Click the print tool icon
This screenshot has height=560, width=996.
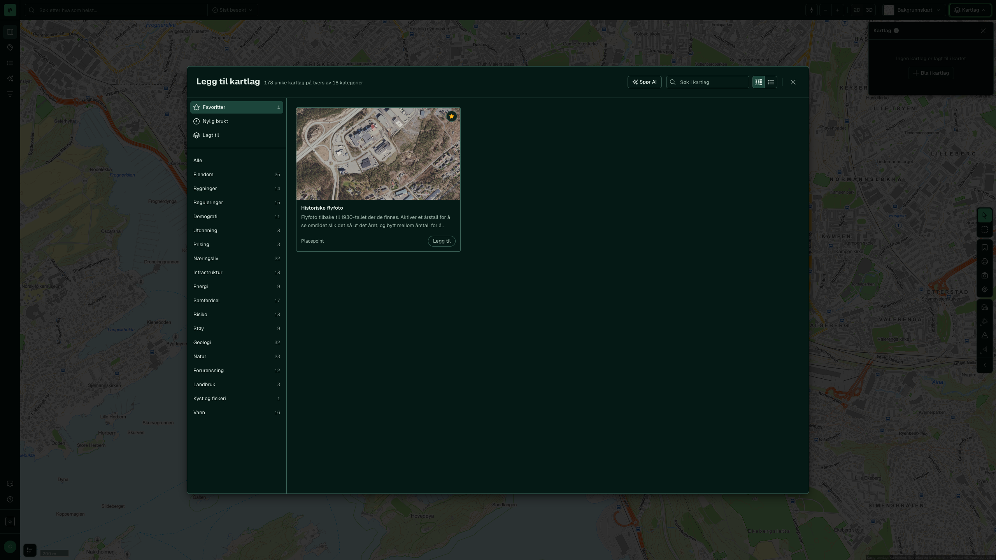click(985, 261)
